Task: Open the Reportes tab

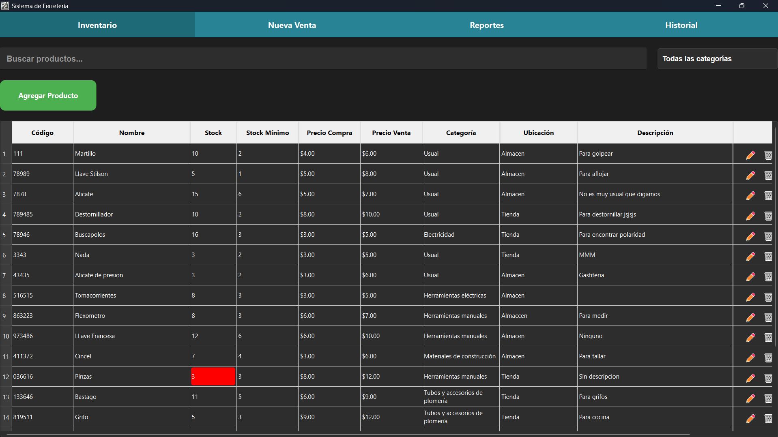Action: point(486,25)
